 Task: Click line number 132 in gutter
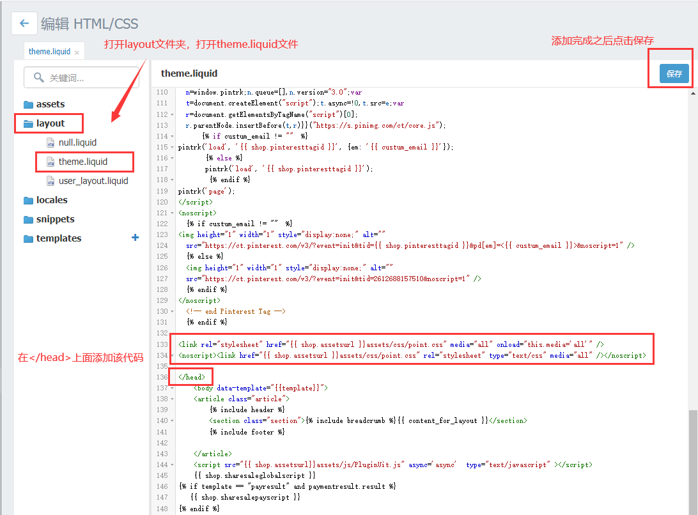point(162,333)
